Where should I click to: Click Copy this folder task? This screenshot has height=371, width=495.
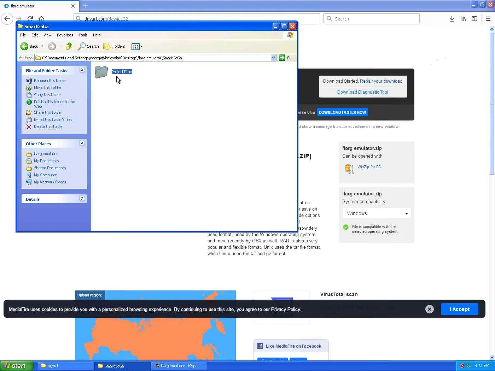click(x=47, y=95)
